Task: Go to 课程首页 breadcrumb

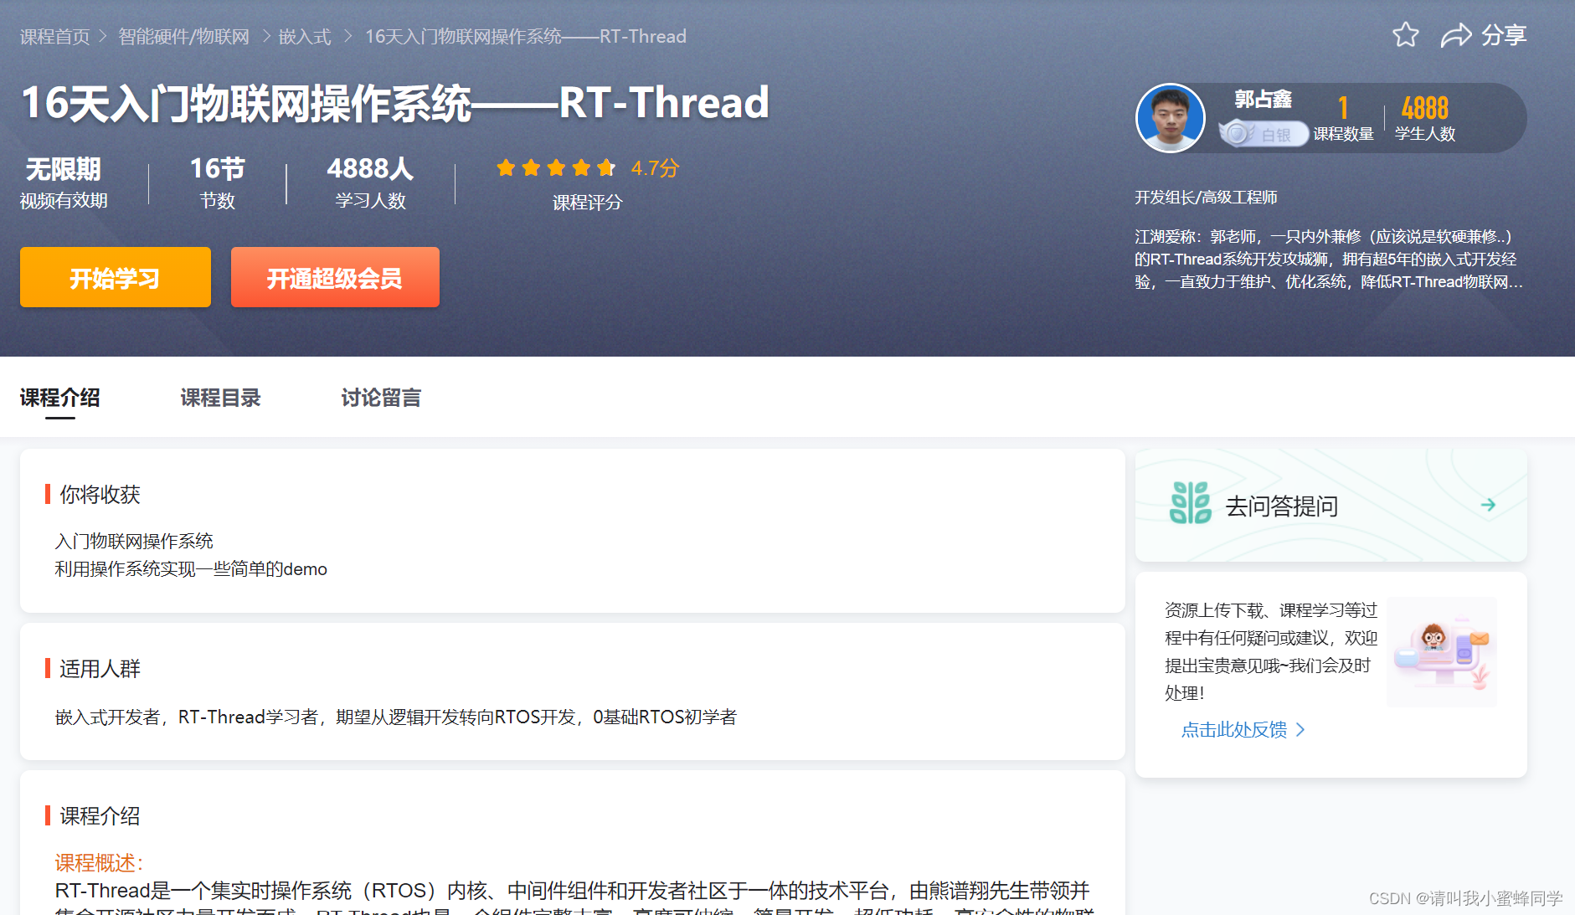Action: pos(55,37)
